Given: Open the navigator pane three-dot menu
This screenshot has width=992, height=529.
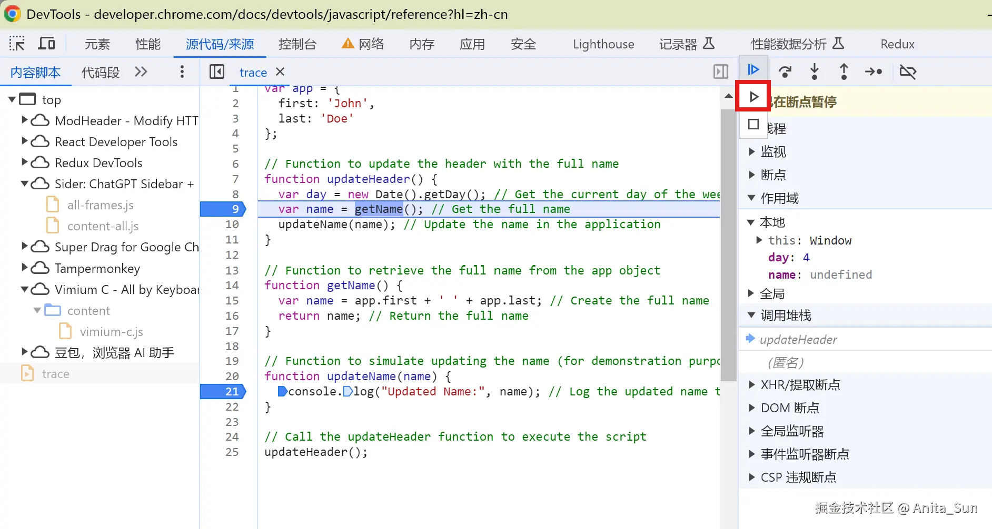Looking at the screenshot, I should 182,72.
